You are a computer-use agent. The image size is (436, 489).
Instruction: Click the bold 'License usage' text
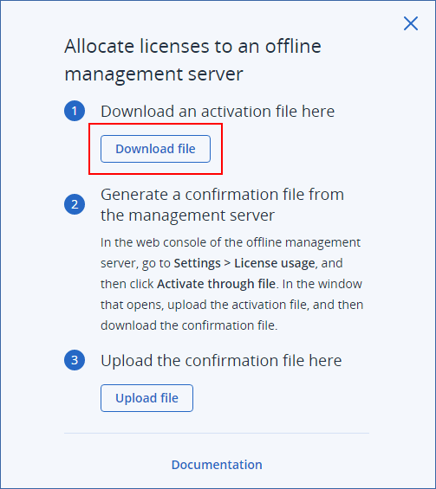click(x=275, y=263)
